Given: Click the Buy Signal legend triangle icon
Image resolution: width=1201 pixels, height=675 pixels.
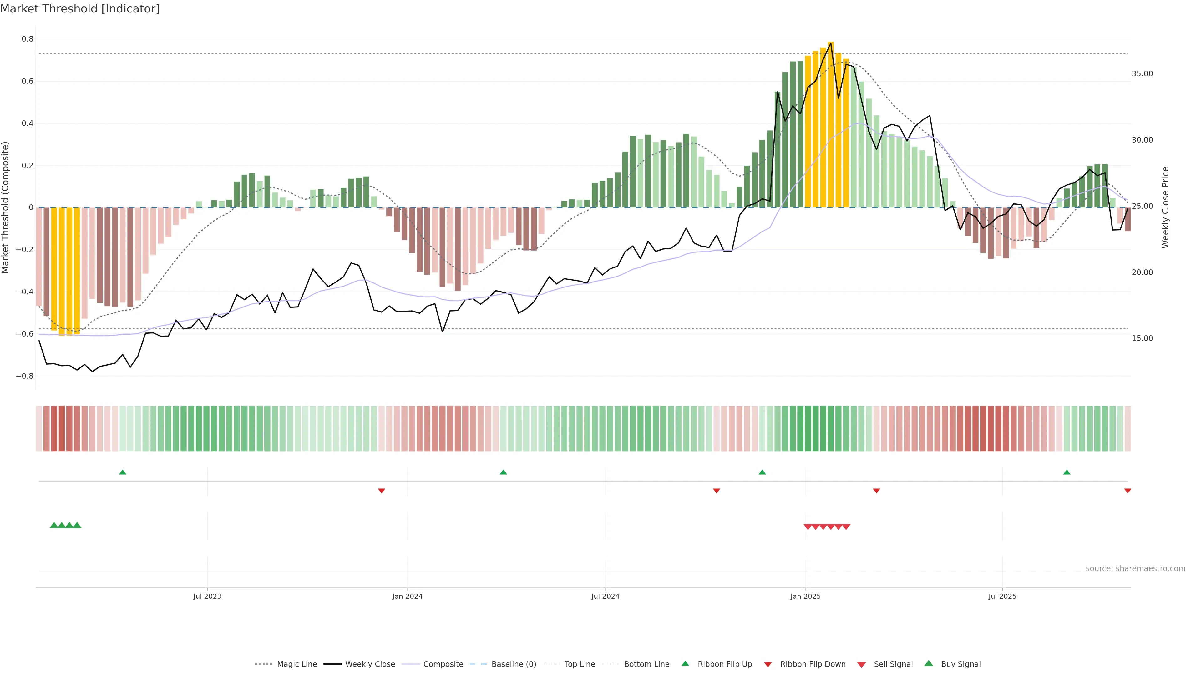Looking at the screenshot, I should pyautogui.click(x=929, y=663).
